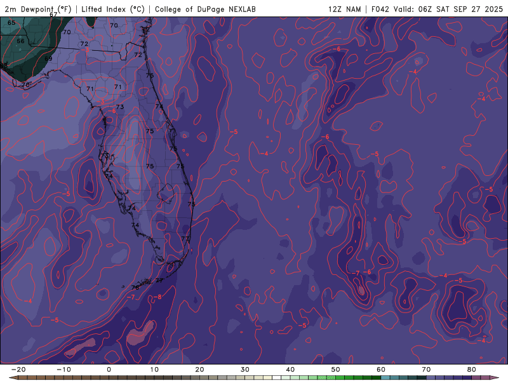This screenshot has width=508, height=381.
Task: Click the 30 tick label on the color bar
Action: [245, 370]
